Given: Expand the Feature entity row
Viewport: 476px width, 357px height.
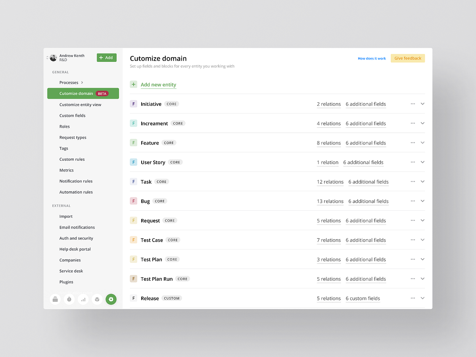Looking at the screenshot, I should coord(422,143).
